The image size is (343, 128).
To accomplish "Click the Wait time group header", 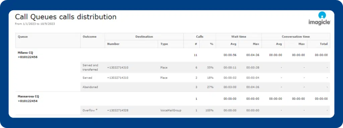I will click(x=238, y=37).
